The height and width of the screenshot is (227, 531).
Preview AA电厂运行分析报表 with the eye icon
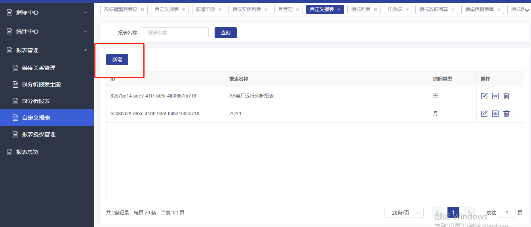(x=495, y=96)
